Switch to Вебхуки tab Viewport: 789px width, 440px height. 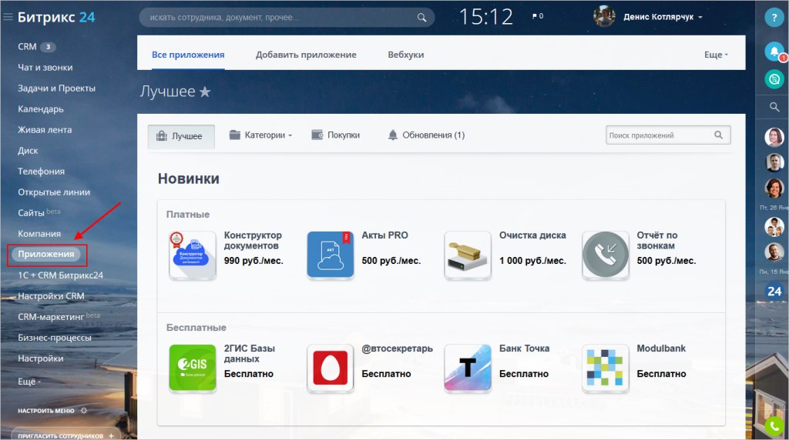point(405,55)
